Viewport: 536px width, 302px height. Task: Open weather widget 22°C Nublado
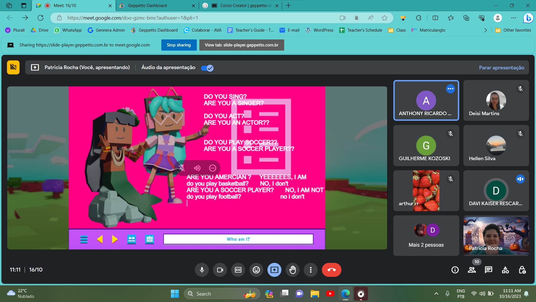(x=21, y=294)
